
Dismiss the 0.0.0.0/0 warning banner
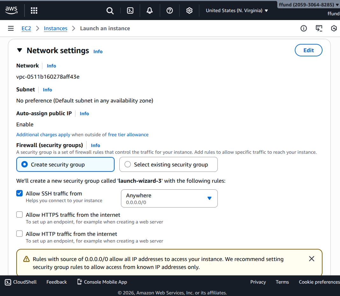pos(312,259)
